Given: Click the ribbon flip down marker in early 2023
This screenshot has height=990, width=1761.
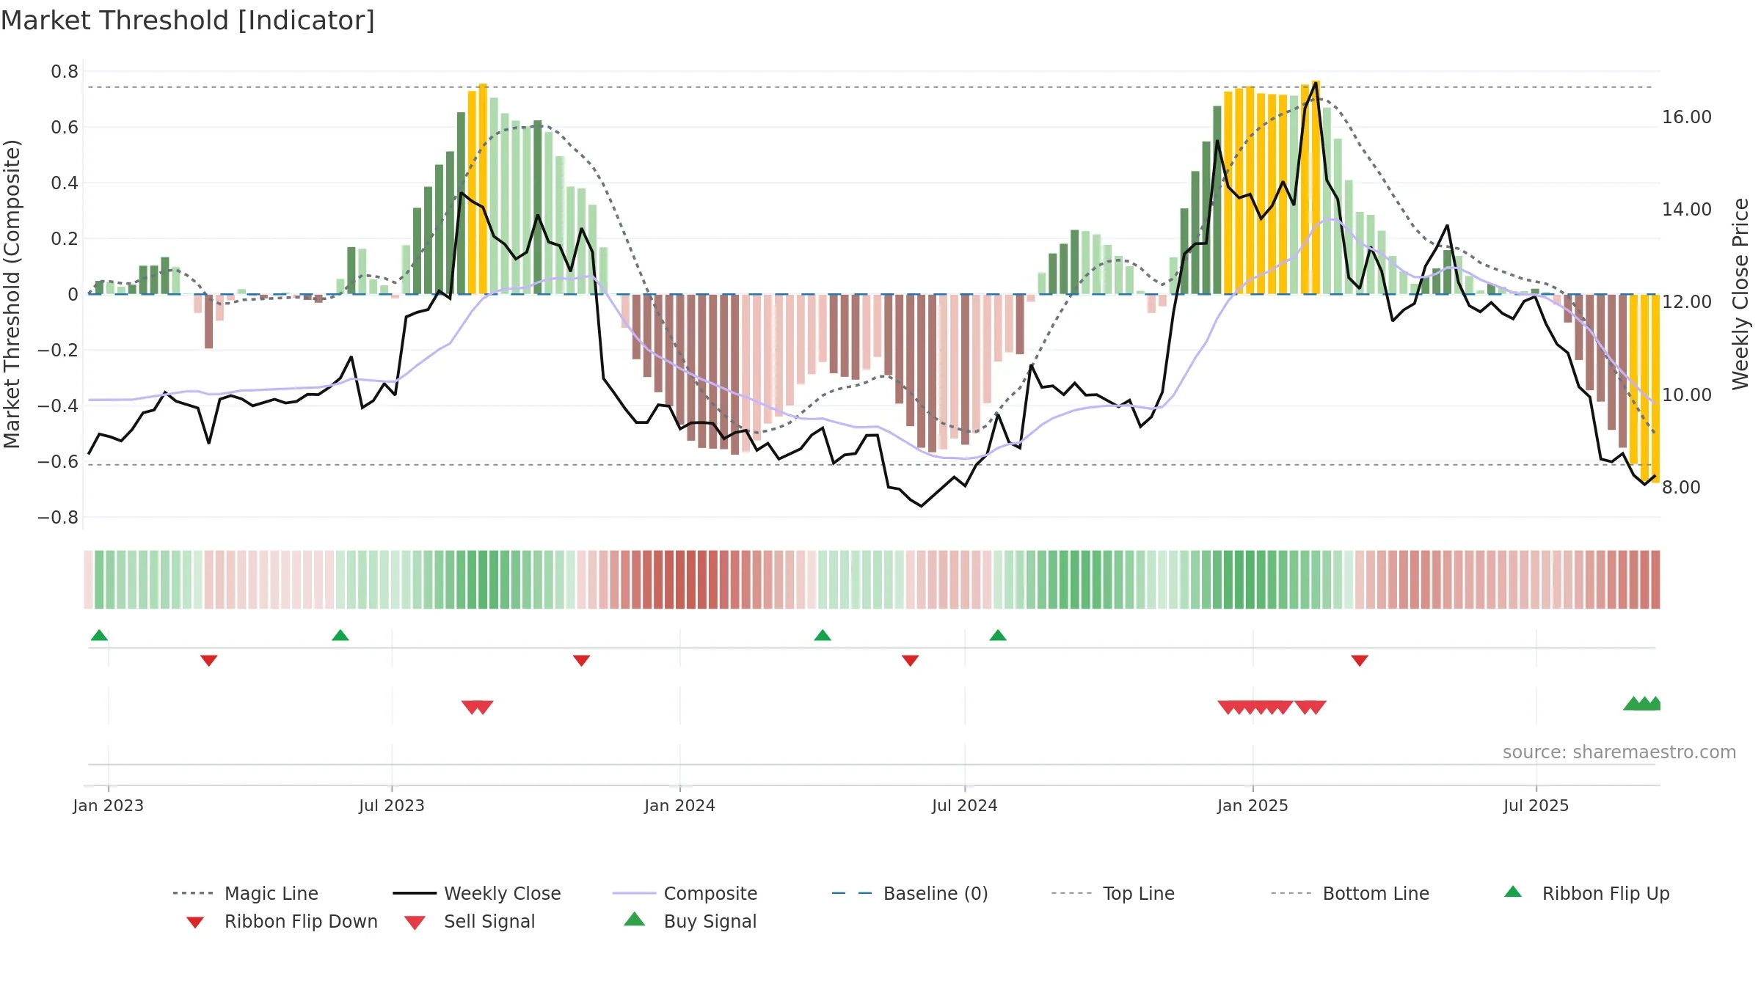Looking at the screenshot, I should coord(209,661).
